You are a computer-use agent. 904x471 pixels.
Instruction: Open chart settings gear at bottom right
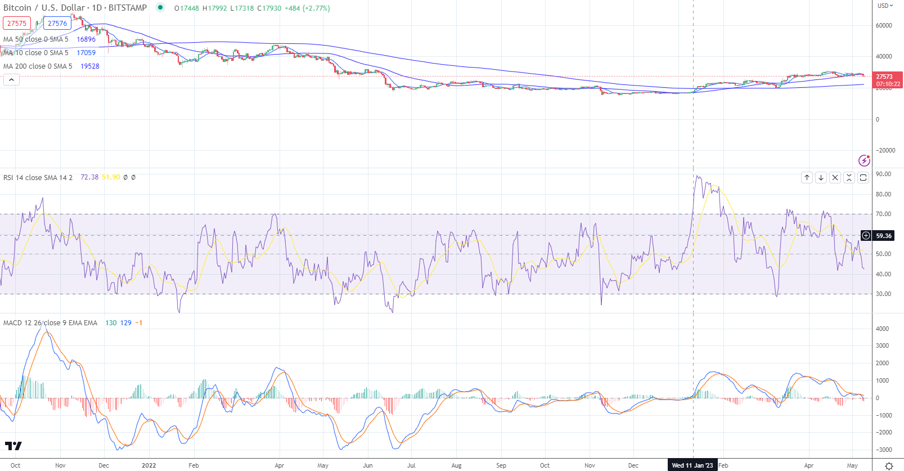click(x=889, y=465)
